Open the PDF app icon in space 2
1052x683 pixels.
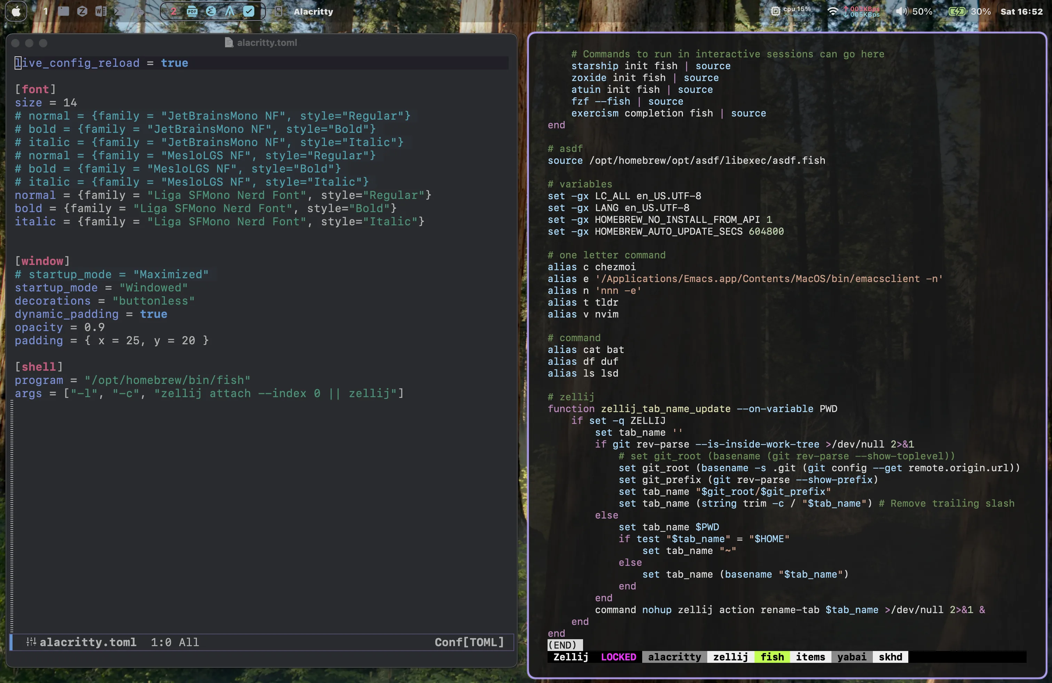point(192,11)
